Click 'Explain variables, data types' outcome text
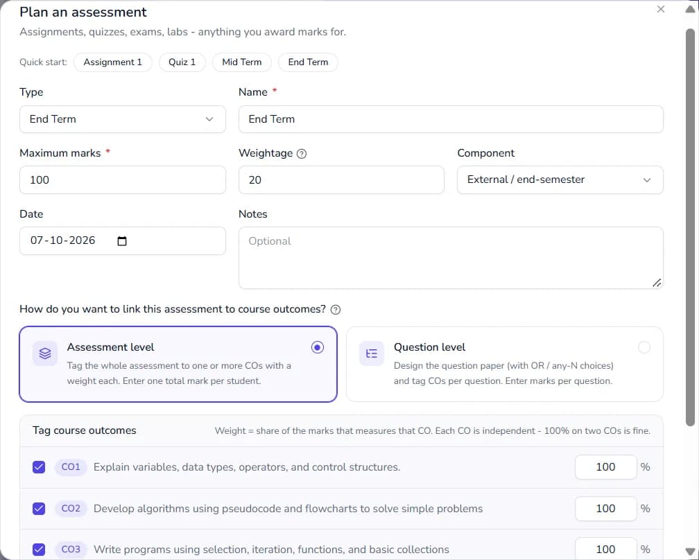This screenshot has width=699, height=560. pos(247,467)
